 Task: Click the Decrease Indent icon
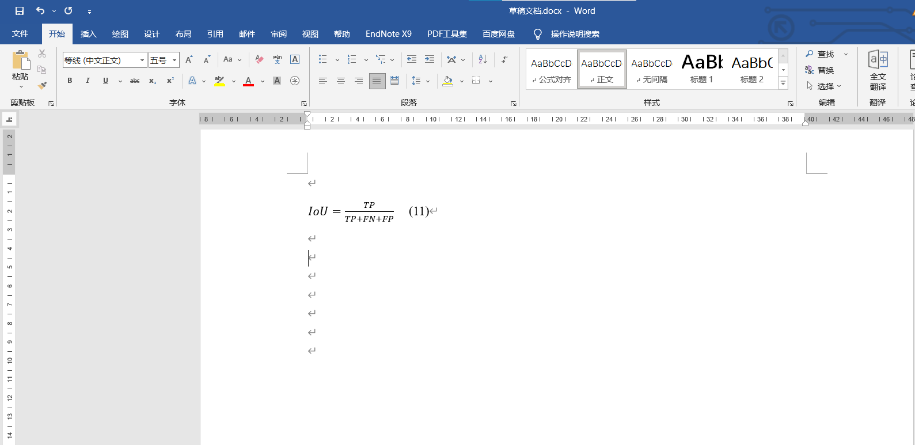coord(412,59)
